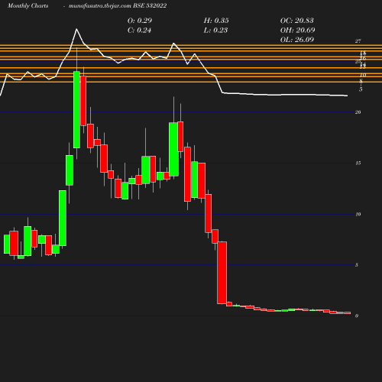Viewport: 382px width, 382px height.
Task: Select the open value 'O: 0.29'
Action: click(140, 21)
